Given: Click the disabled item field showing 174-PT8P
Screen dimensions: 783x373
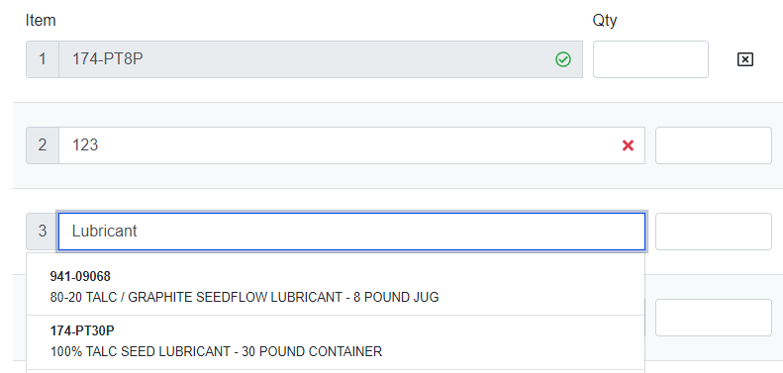Looking at the screenshot, I should pos(321,59).
